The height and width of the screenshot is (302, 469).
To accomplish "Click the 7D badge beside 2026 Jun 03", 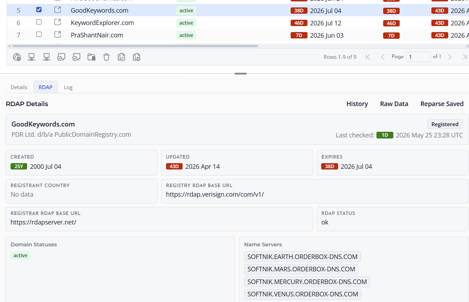I will (x=299, y=35).
